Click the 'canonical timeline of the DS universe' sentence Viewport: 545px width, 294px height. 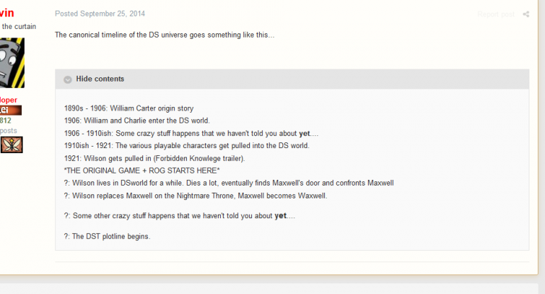(x=164, y=35)
